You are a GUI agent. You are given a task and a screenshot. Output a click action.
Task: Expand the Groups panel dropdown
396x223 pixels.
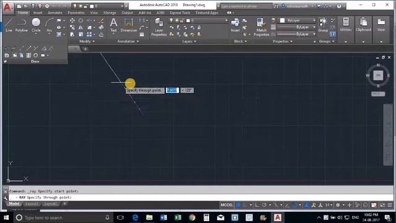(327, 42)
